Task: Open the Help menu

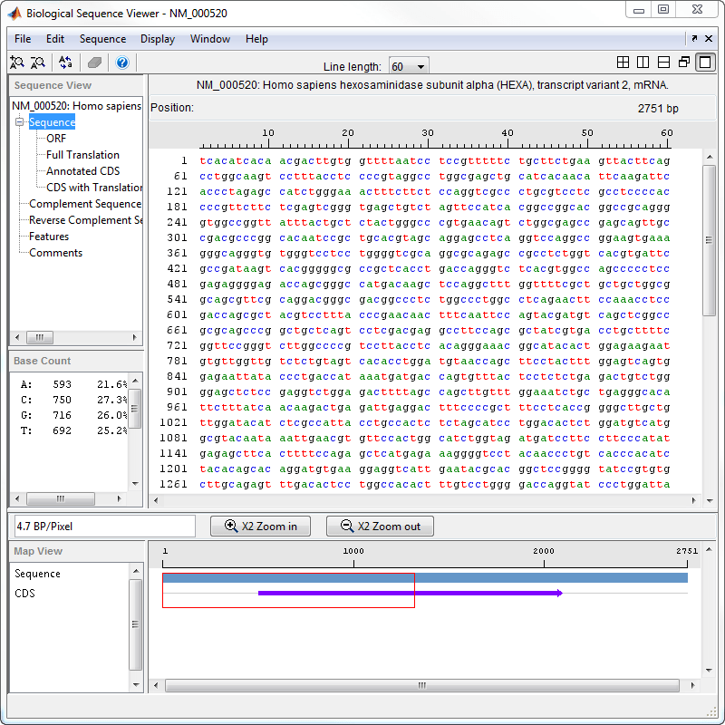Action: 256,39
